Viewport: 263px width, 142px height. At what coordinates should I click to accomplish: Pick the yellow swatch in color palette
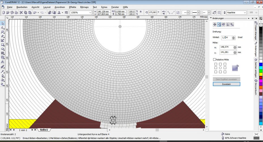[261, 74]
